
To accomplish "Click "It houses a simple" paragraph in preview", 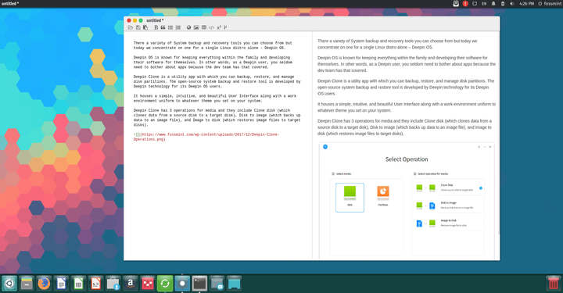I will coord(407,107).
